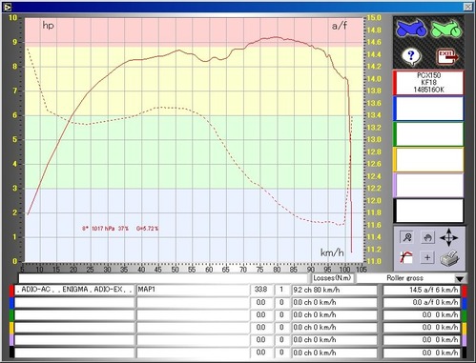
Task: Click the 9.2 ch 80 km/h result field
Action: (335, 290)
